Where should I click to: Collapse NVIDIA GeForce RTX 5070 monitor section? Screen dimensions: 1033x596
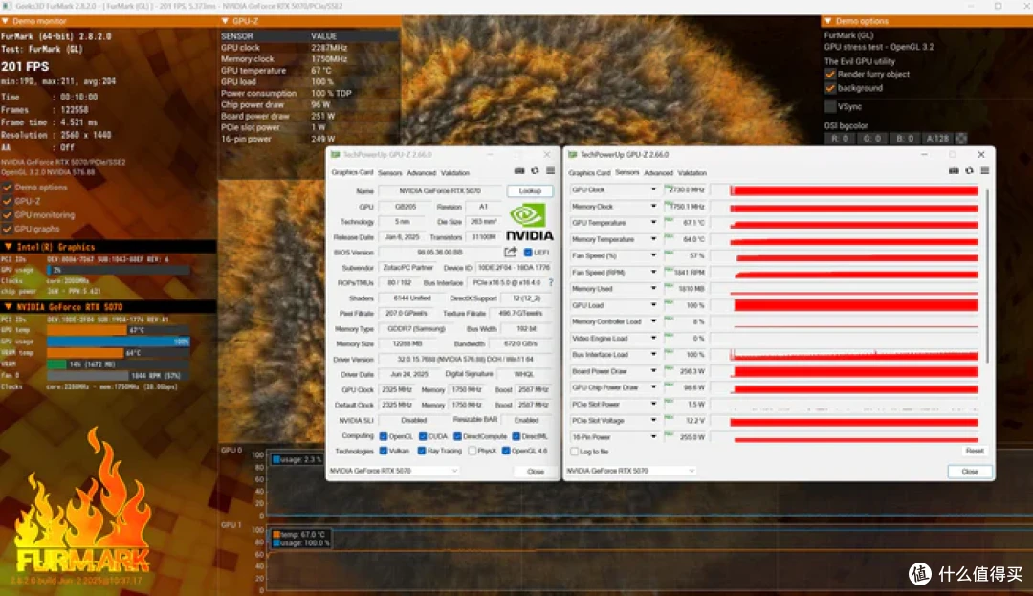pos(8,307)
